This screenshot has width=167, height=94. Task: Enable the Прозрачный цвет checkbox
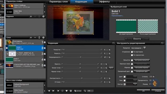click(x=132, y=72)
